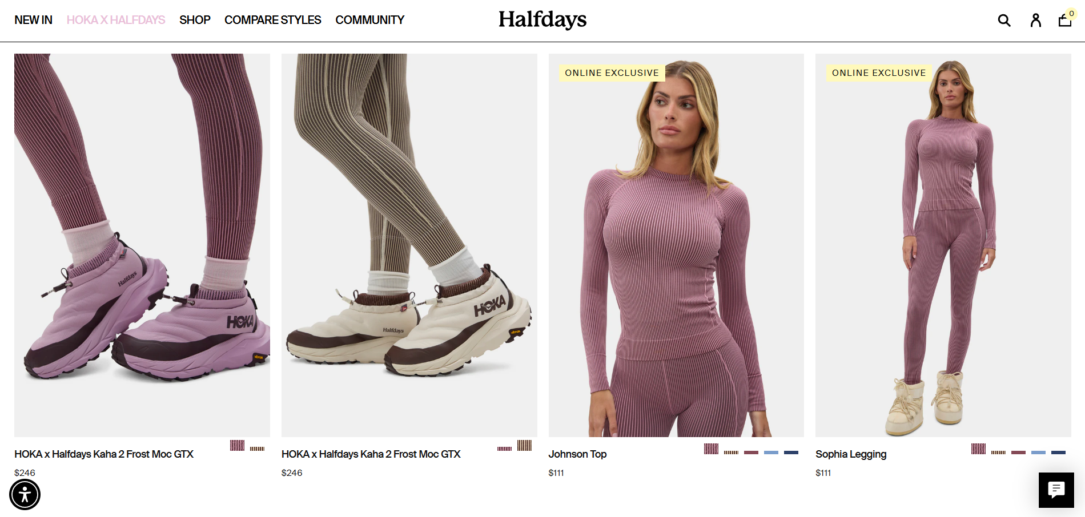This screenshot has width=1085, height=517.
Task: Select the light blue swatch for Johnson Top
Action: [771, 453]
